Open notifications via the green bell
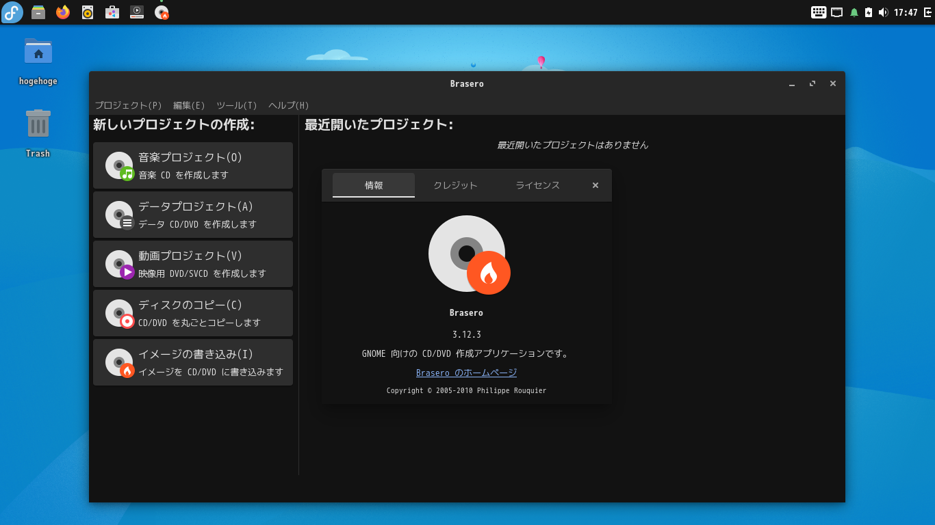Viewport: 935px width, 525px height. (x=854, y=12)
